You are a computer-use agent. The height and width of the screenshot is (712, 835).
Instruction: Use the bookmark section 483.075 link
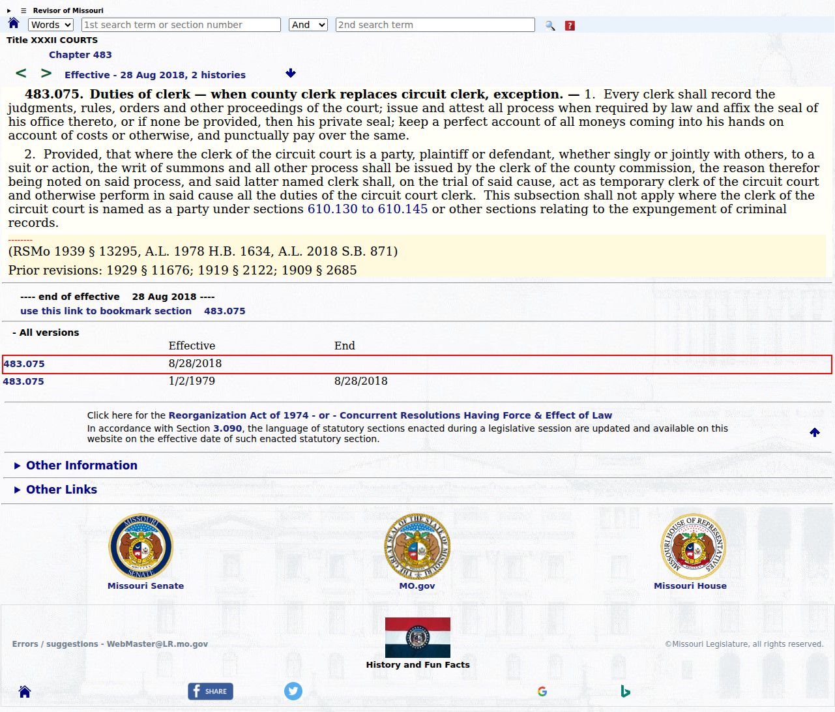(x=133, y=311)
